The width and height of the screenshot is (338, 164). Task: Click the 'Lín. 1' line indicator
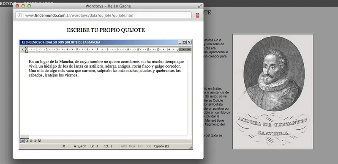[x=94, y=146]
